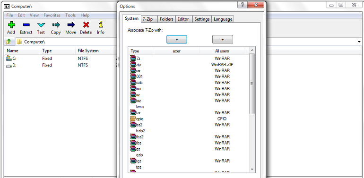Screen dimensions: 364x178
Task: Click CPIO association in All users column
Action: [x=222, y=119]
